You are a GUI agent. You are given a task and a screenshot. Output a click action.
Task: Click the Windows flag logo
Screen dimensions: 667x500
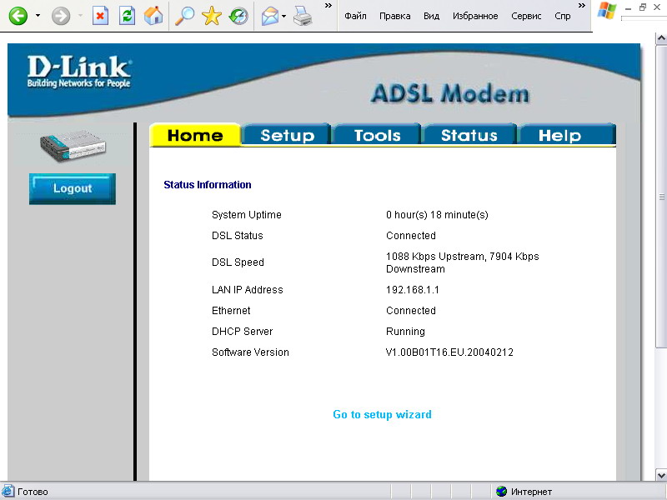(x=607, y=11)
